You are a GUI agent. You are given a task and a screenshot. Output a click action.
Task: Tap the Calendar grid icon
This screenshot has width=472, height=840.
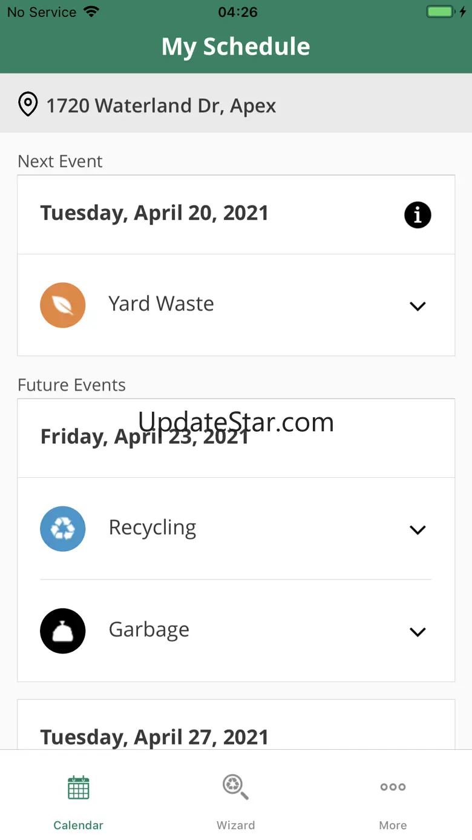coord(79,787)
